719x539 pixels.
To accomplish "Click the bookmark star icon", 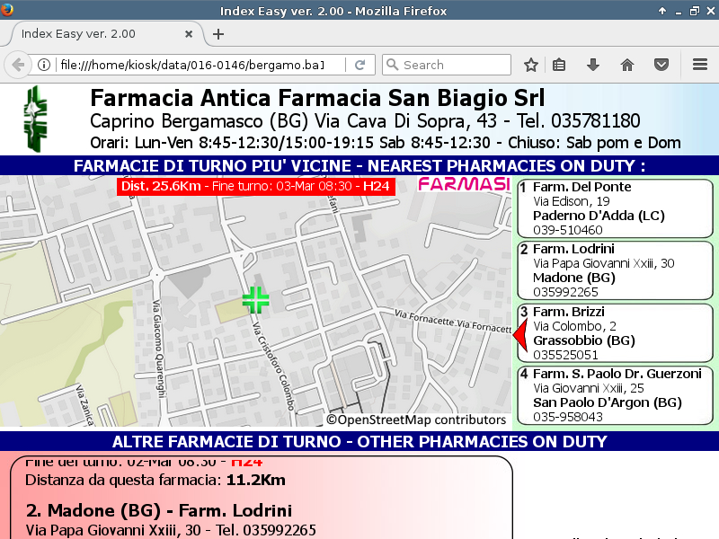I will click(x=531, y=65).
